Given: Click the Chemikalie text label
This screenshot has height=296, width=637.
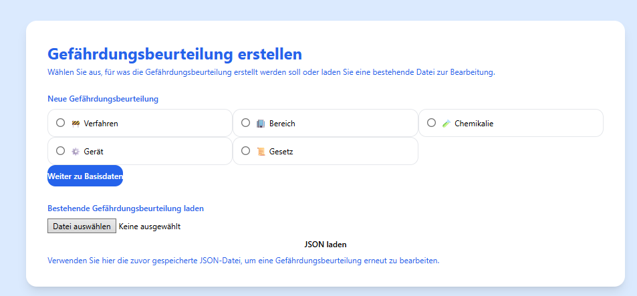Looking at the screenshot, I should tap(474, 124).
